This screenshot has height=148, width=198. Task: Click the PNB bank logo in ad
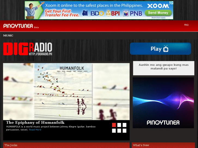[x=133, y=14]
